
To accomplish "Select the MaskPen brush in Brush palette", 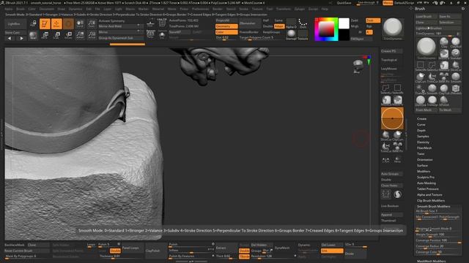I will pyautogui.click(x=444, y=54).
